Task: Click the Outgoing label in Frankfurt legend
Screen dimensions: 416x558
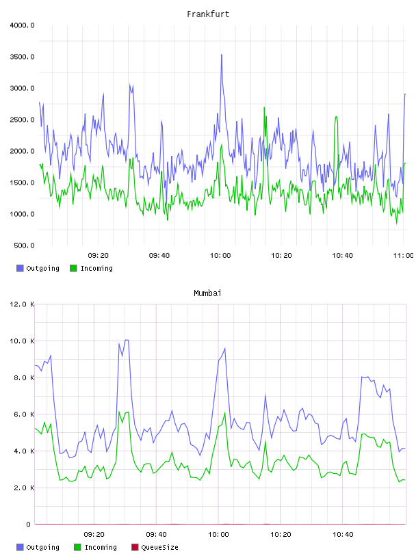Action: pyautogui.click(x=42, y=268)
